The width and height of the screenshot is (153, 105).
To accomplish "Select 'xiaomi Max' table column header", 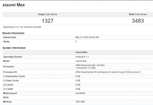I will point(81,52).
